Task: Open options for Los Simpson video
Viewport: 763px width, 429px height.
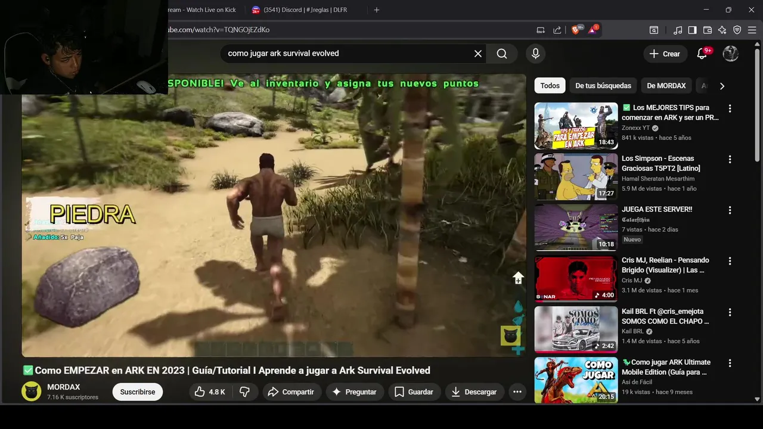Action: coord(730,159)
